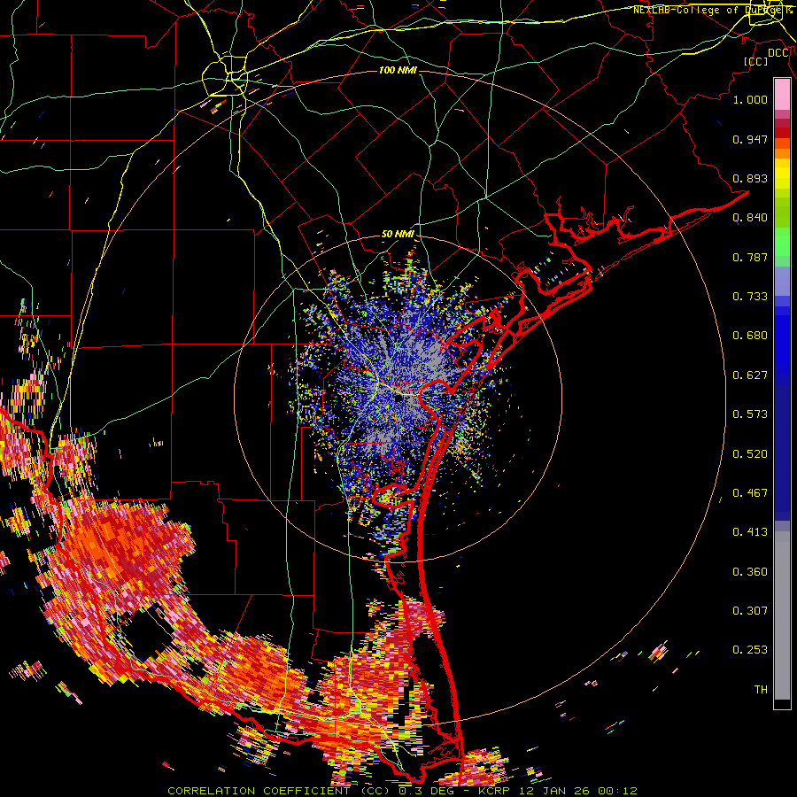Select the 0.413 scale value
797x797 pixels.
click(x=750, y=532)
